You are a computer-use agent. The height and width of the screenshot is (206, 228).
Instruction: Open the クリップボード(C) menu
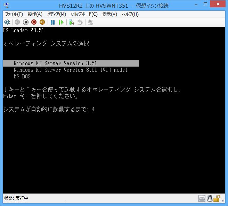coord(84,14)
